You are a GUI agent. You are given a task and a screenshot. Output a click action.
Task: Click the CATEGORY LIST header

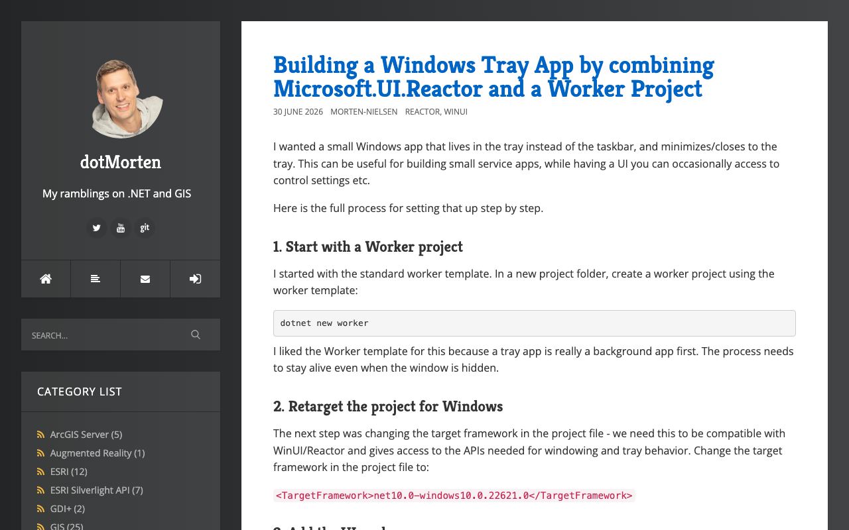tap(80, 392)
